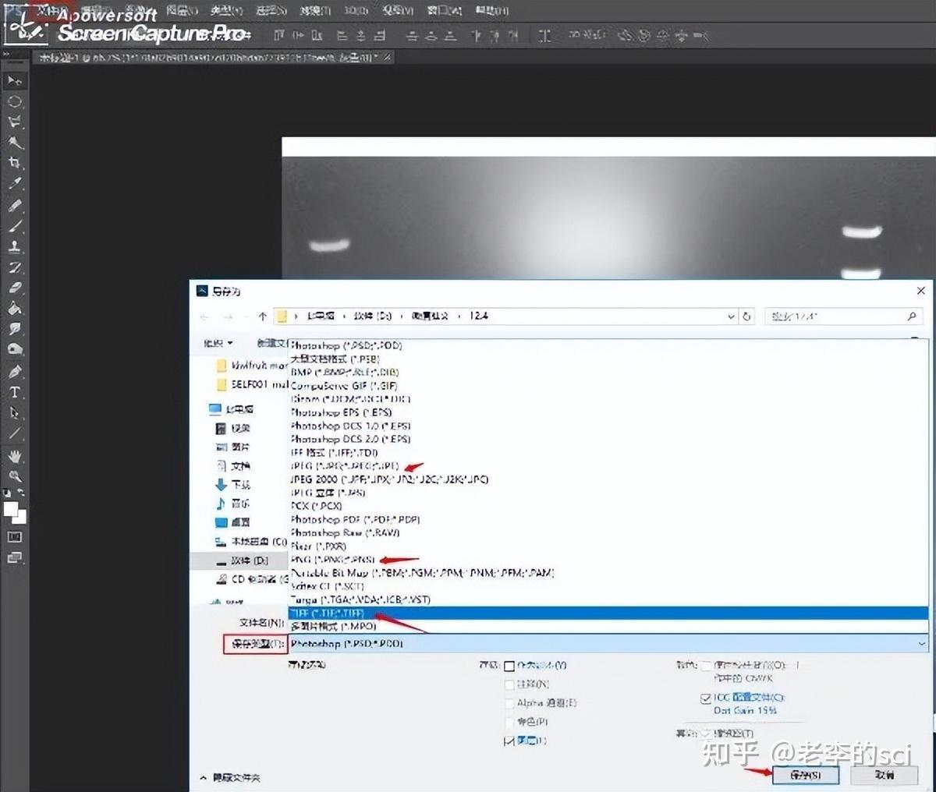Click the 保存 save button
The height and width of the screenshot is (792, 936).
coord(805,775)
